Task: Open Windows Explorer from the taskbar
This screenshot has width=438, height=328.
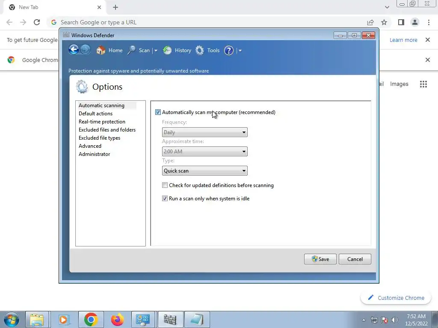Action: (37, 319)
